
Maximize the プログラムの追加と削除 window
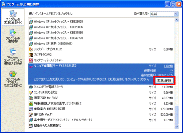(173, 4)
